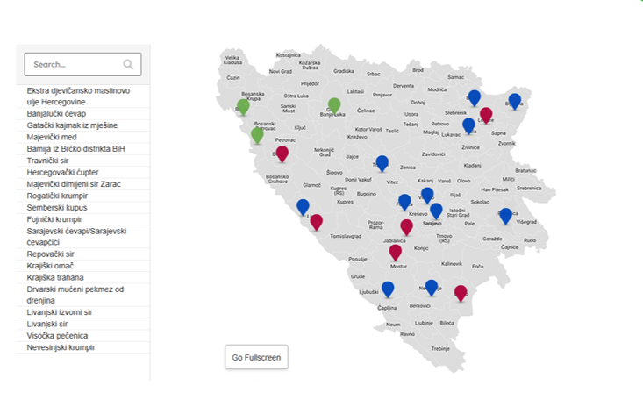
Task: Select the blue pin near Travnik
Action: pyautogui.click(x=382, y=163)
